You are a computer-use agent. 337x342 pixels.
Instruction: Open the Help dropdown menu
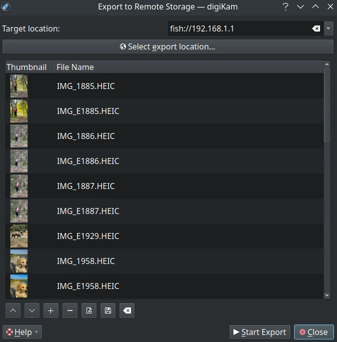[x=22, y=332]
